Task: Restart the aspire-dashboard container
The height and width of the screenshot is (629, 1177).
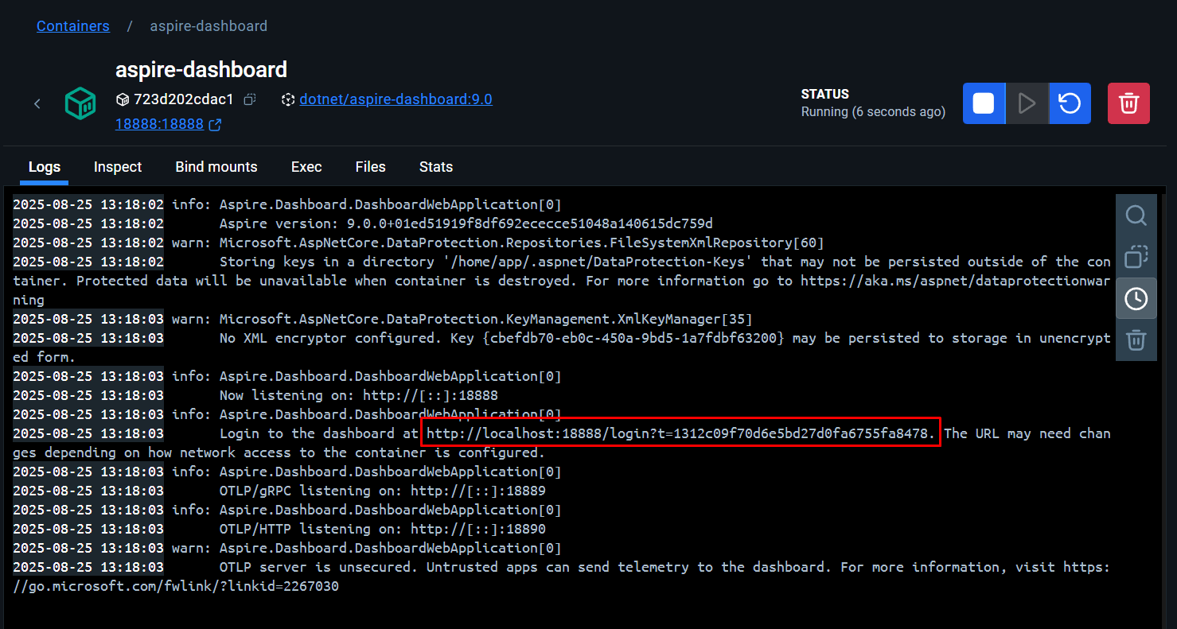Action: point(1070,103)
